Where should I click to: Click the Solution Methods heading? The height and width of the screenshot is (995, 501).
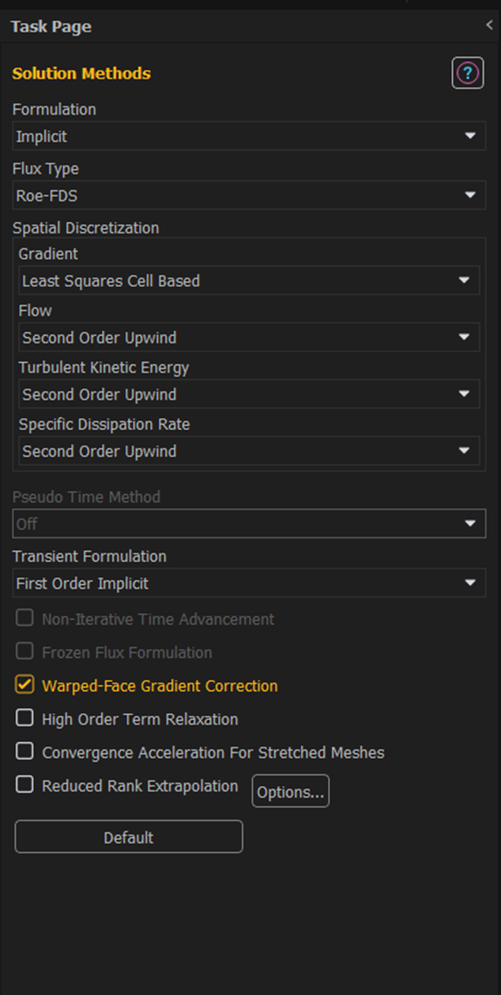tap(81, 73)
